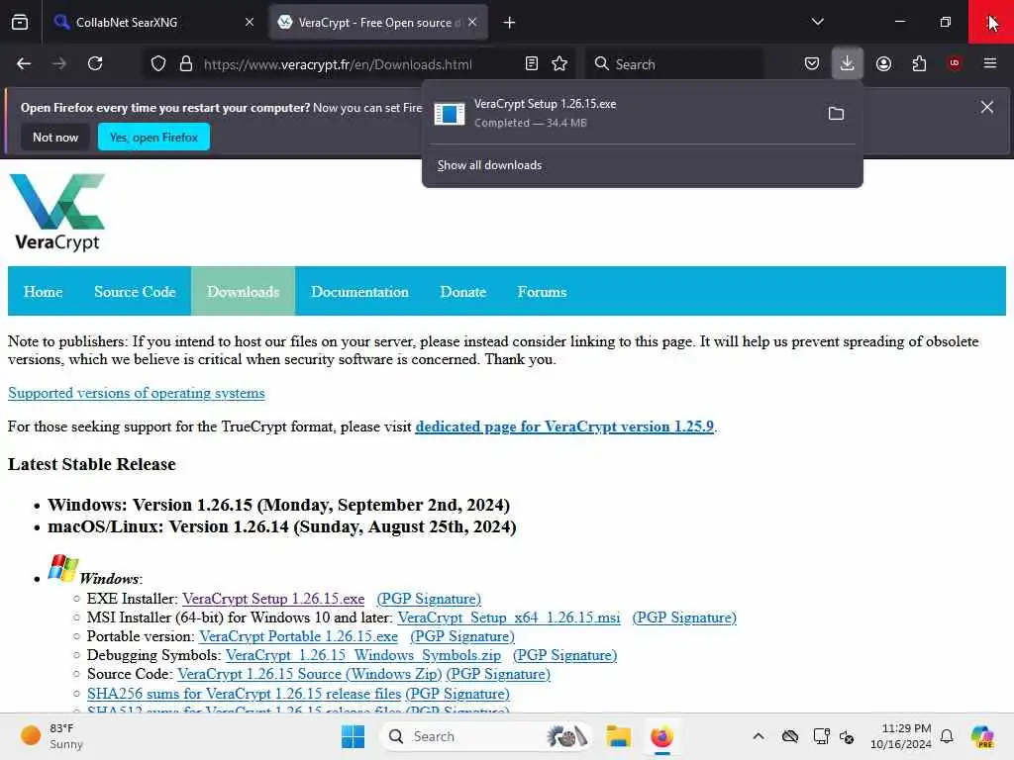Screen dimensions: 1014x760
Task: Open File Explorer from taskbar
Action: tap(618, 736)
